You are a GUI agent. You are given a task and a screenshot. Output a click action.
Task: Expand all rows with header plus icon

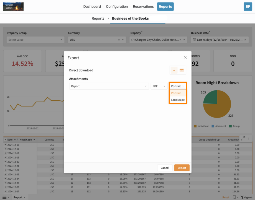coord(5,140)
